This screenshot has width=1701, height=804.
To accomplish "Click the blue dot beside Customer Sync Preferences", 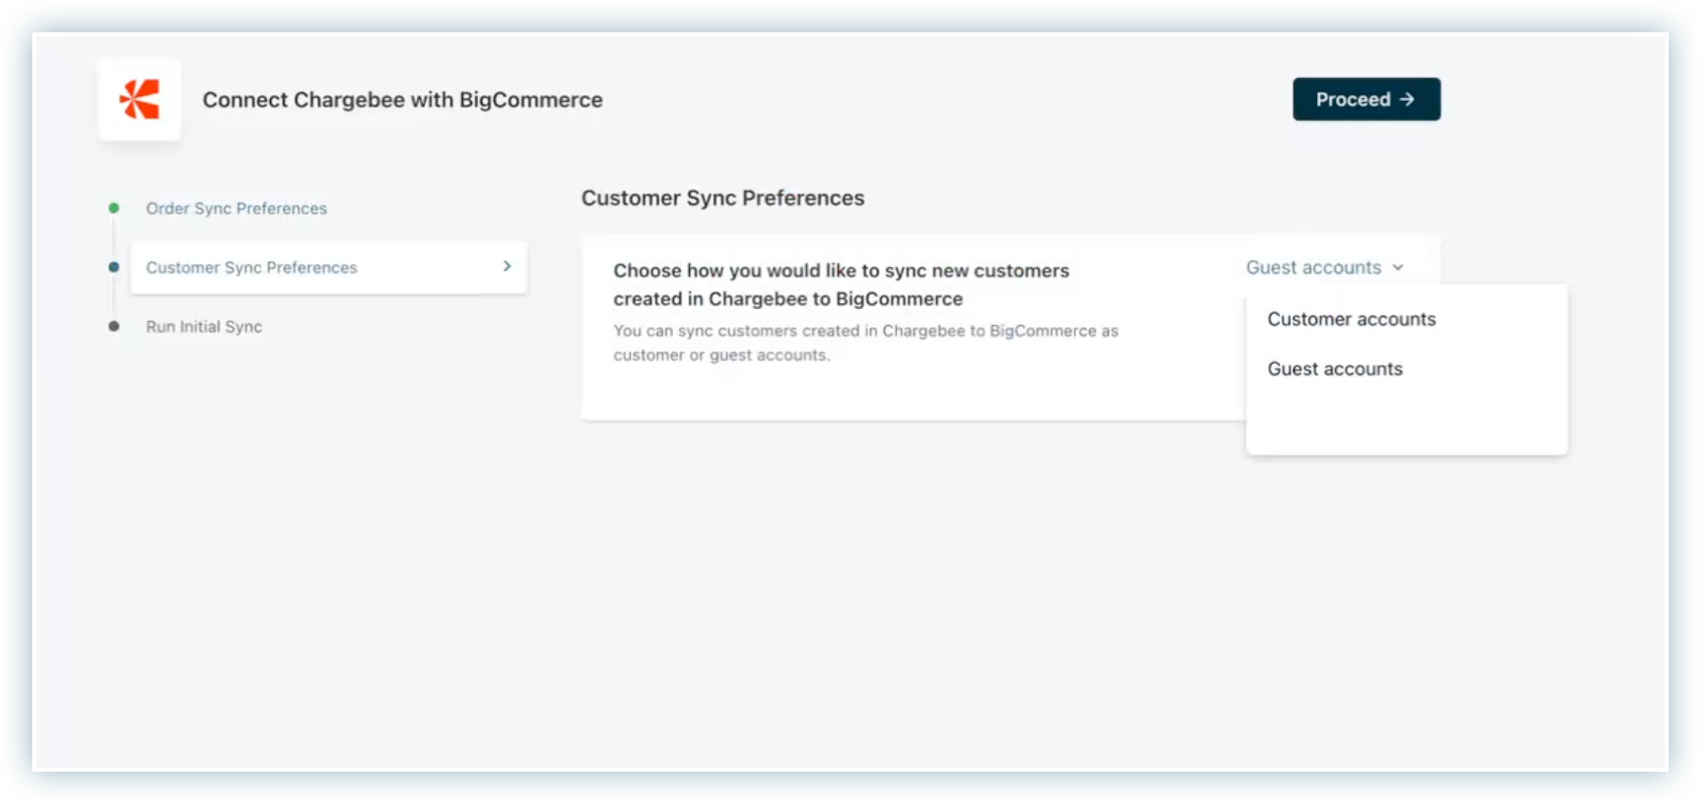I will coord(114,267).
